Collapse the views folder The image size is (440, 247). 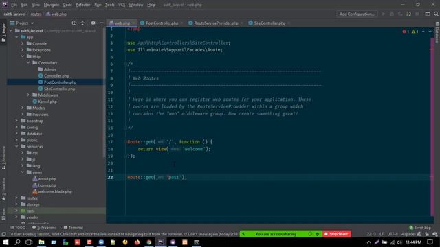click(x=23, y=172)
